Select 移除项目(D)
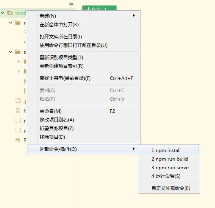215x208 pixels. tap(83, 137)
